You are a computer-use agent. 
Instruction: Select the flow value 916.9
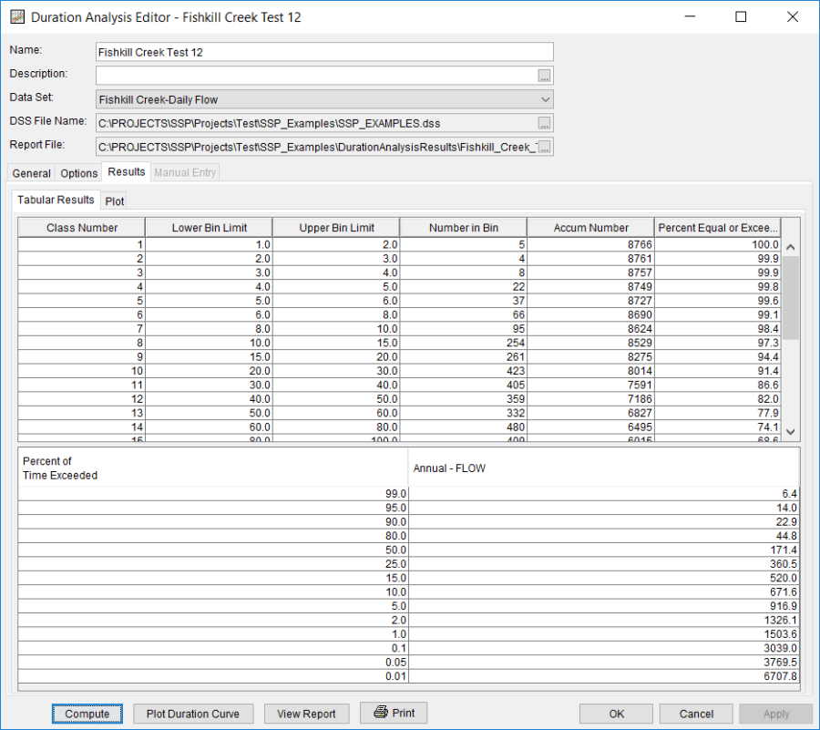604,606
